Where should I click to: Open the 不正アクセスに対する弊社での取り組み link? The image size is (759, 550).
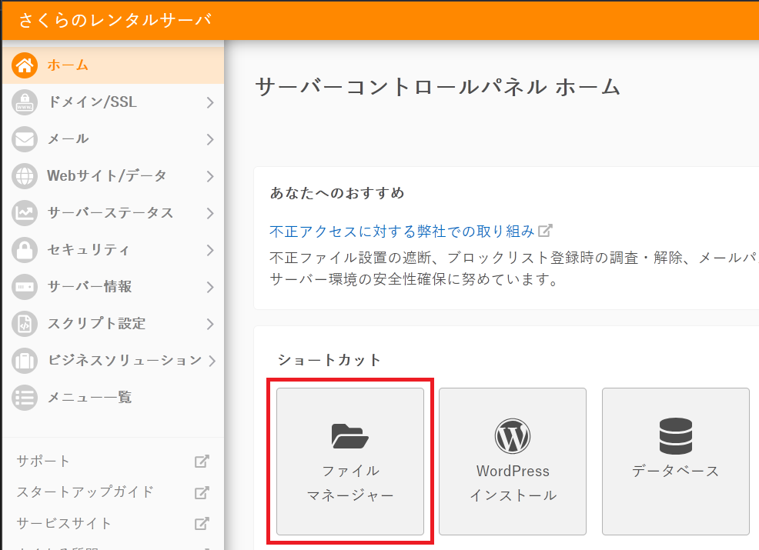coord(402,231)
